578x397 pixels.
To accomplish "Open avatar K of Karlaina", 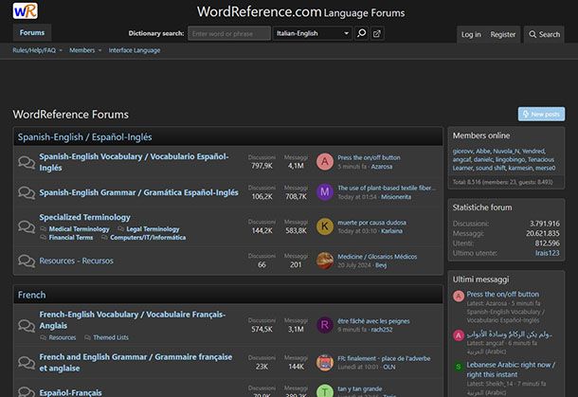I will [x=325, y=226].
